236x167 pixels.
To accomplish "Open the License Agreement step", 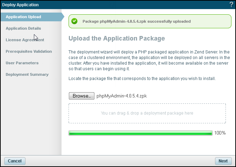I will (25, 40).
